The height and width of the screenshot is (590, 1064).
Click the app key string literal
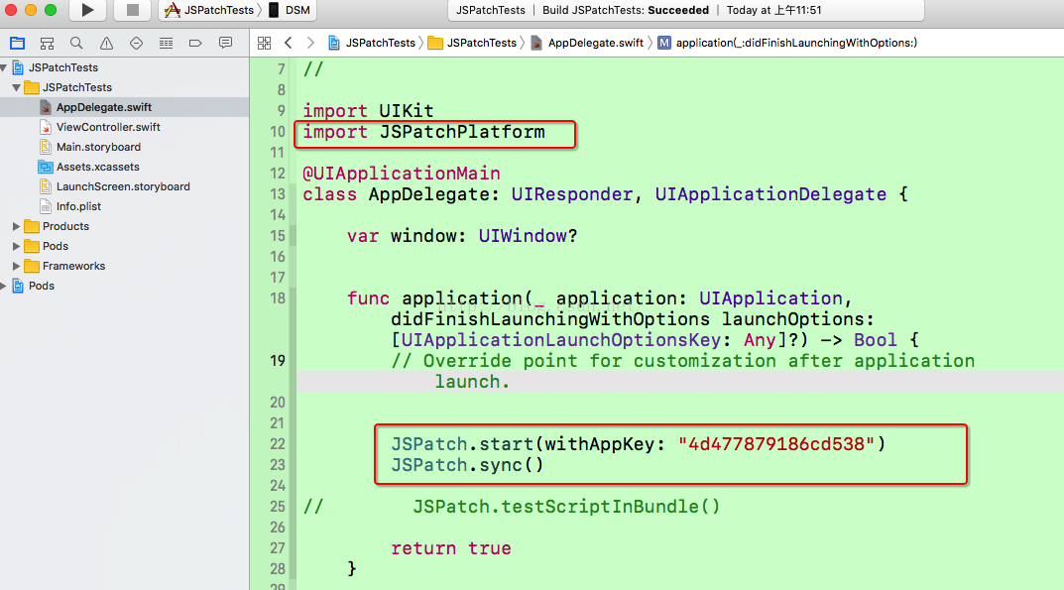(776, 444)
